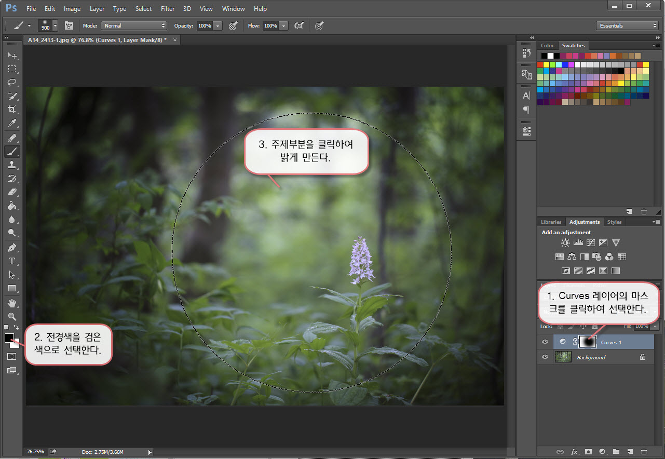Toggle the layer mask link icon
This screenshot has width=665, height=459.
click(x=575, y=342)
